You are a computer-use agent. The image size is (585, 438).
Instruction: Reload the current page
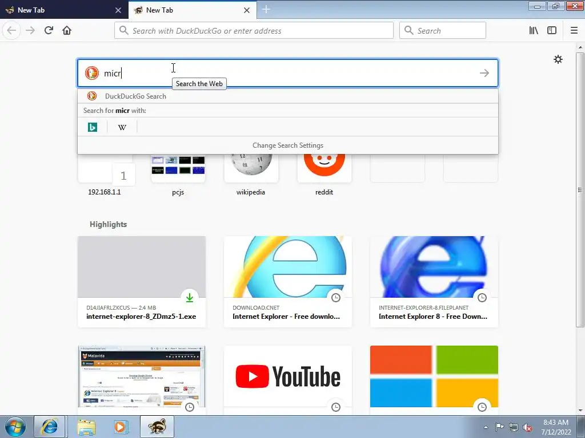coord(49,30)
